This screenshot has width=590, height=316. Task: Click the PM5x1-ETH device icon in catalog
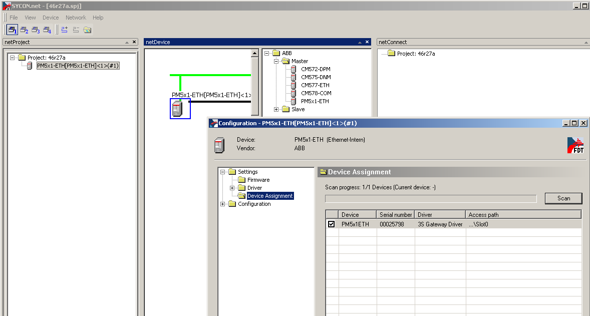click(x=293, y=101)
